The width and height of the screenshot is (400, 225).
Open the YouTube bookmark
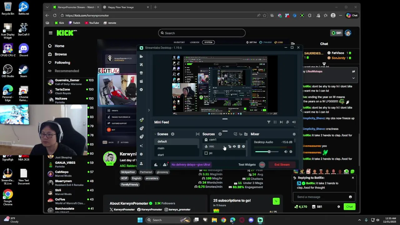click(92, 23)
